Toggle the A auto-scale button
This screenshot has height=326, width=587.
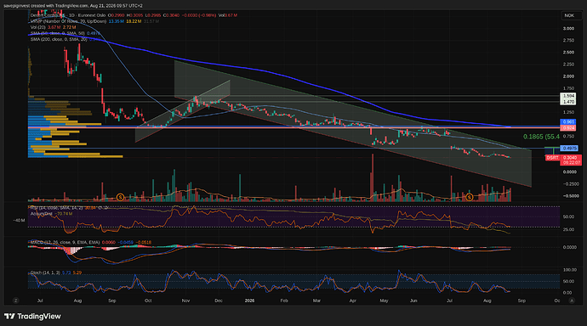click(x=572, y=301)
